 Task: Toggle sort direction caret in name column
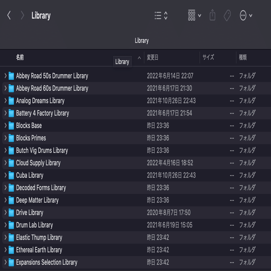coord(139,58)
